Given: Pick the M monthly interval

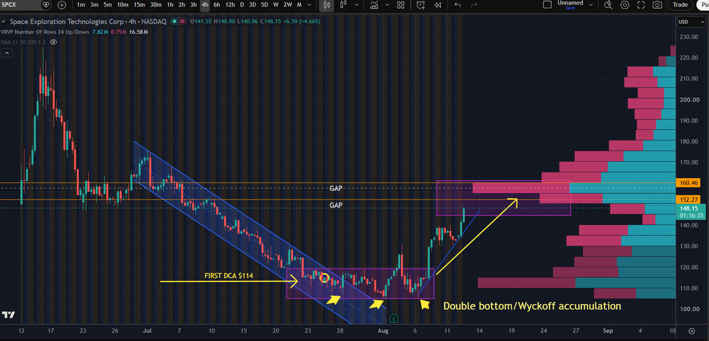Looking at the screenshot, I should pos(300,5).
